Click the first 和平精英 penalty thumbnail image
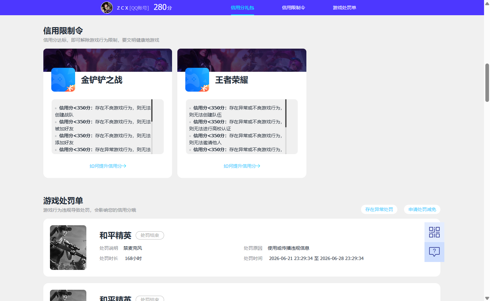 pos(68,247)
